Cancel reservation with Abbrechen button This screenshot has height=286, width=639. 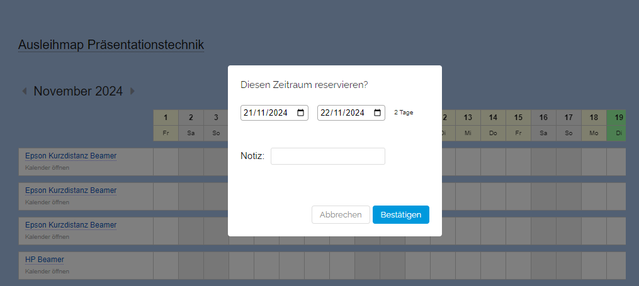[341, 215]
